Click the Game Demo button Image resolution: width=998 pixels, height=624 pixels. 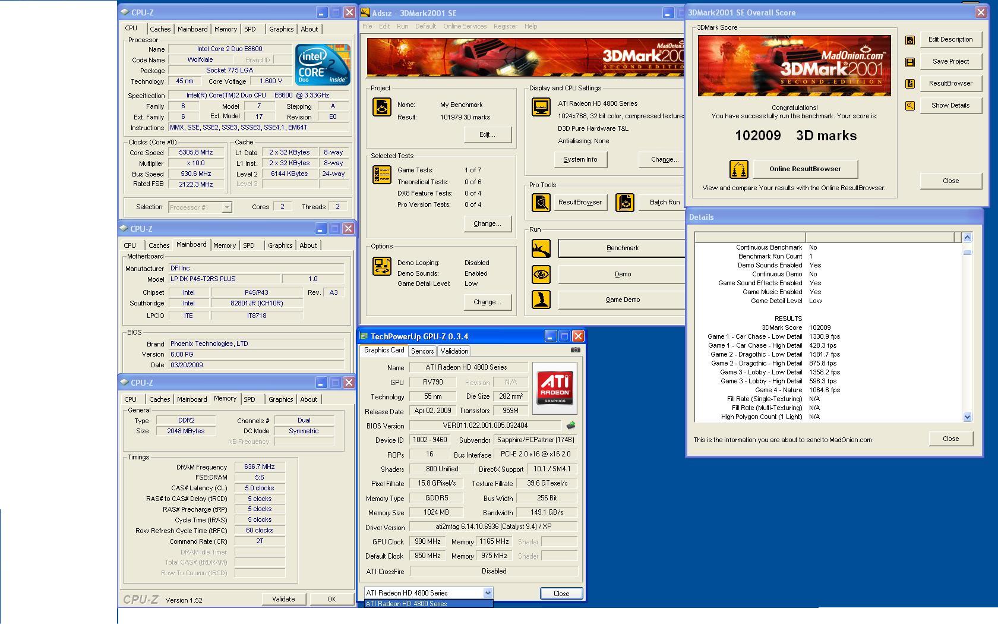pos(622,300)
